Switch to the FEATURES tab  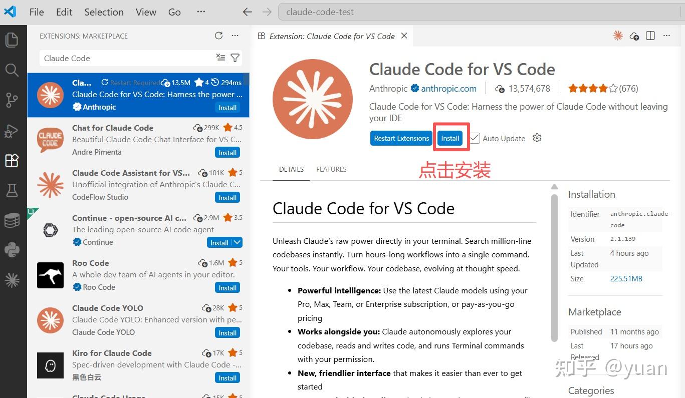coord(331,169)
